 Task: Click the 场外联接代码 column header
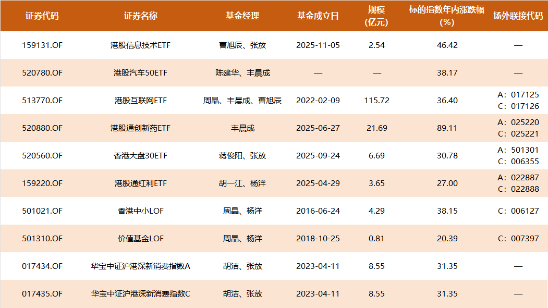pos(518,16)
